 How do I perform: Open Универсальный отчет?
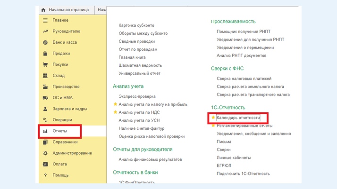pos(140,73)
